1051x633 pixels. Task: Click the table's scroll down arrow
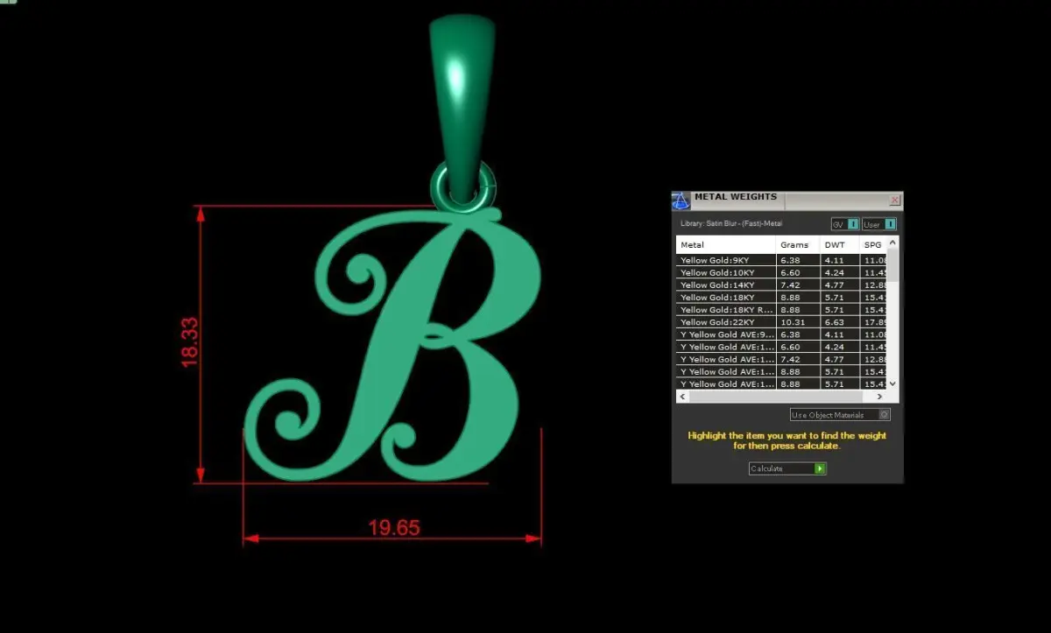(893, 383)
